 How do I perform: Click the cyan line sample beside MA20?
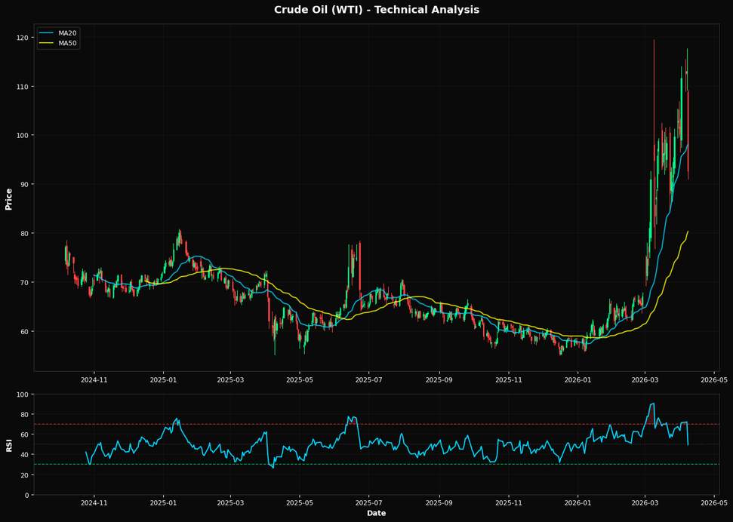(x=47, y=33)
